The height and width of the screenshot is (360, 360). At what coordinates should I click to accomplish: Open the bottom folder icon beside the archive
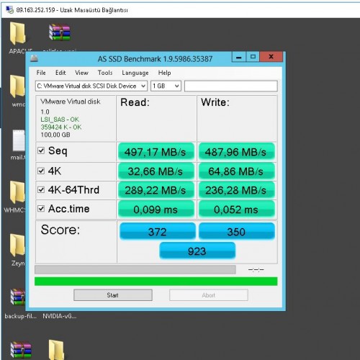coord(56,350)
